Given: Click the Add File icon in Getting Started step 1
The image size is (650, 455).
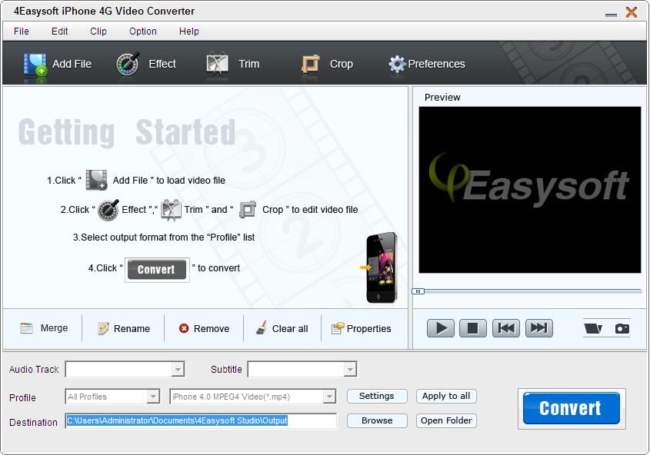Looking at the screenshot, I should (97, 180).
